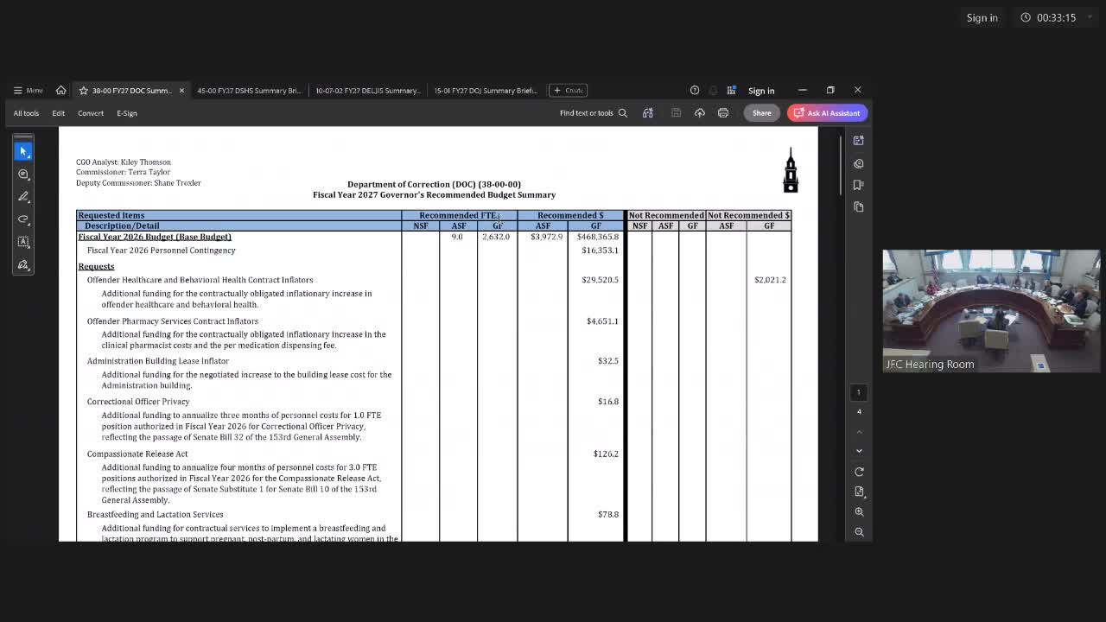Open the fill and sign tool
1106x622 pixels.
tap(23, 264)
